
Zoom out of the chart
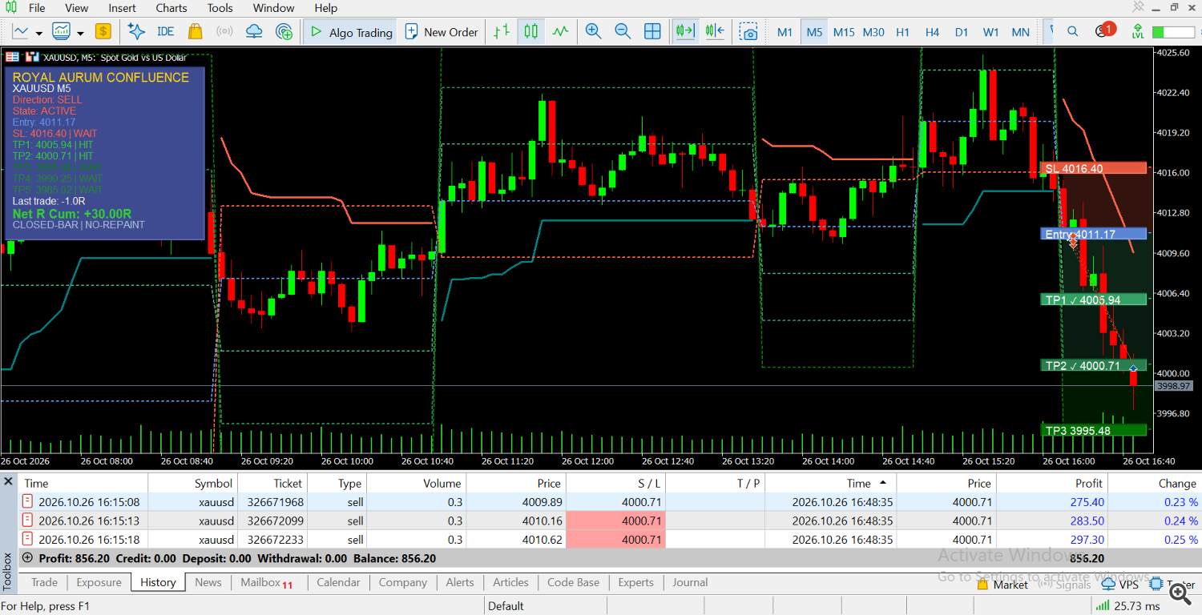623,32
